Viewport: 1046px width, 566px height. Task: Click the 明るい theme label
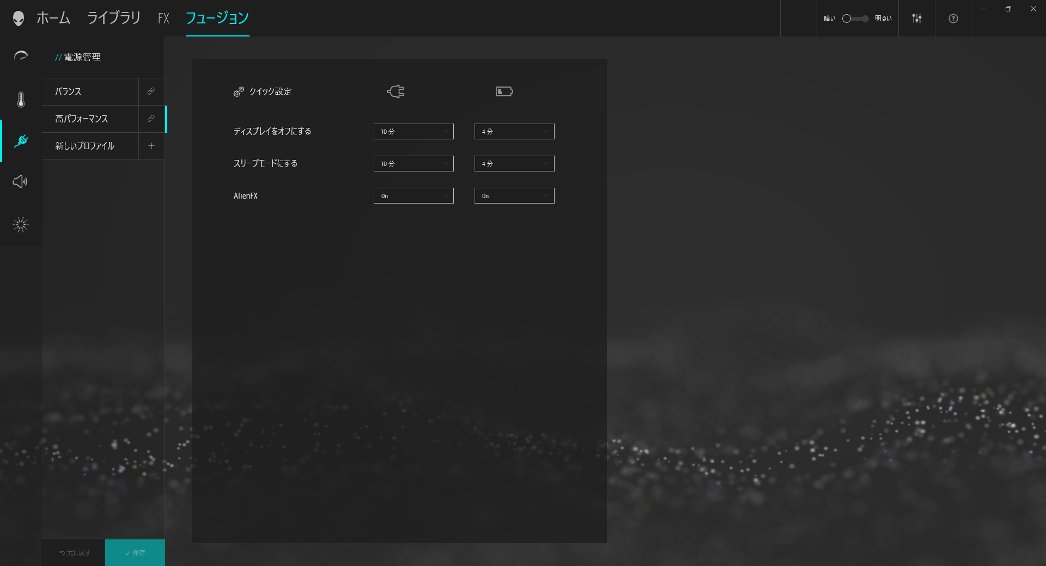click(883, 19)
